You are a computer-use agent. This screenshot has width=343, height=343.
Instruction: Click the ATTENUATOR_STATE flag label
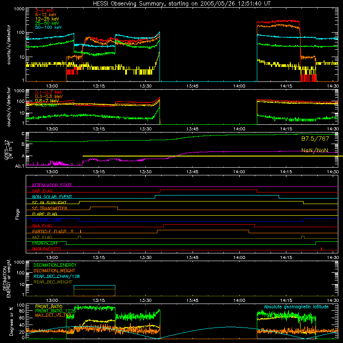52,185
